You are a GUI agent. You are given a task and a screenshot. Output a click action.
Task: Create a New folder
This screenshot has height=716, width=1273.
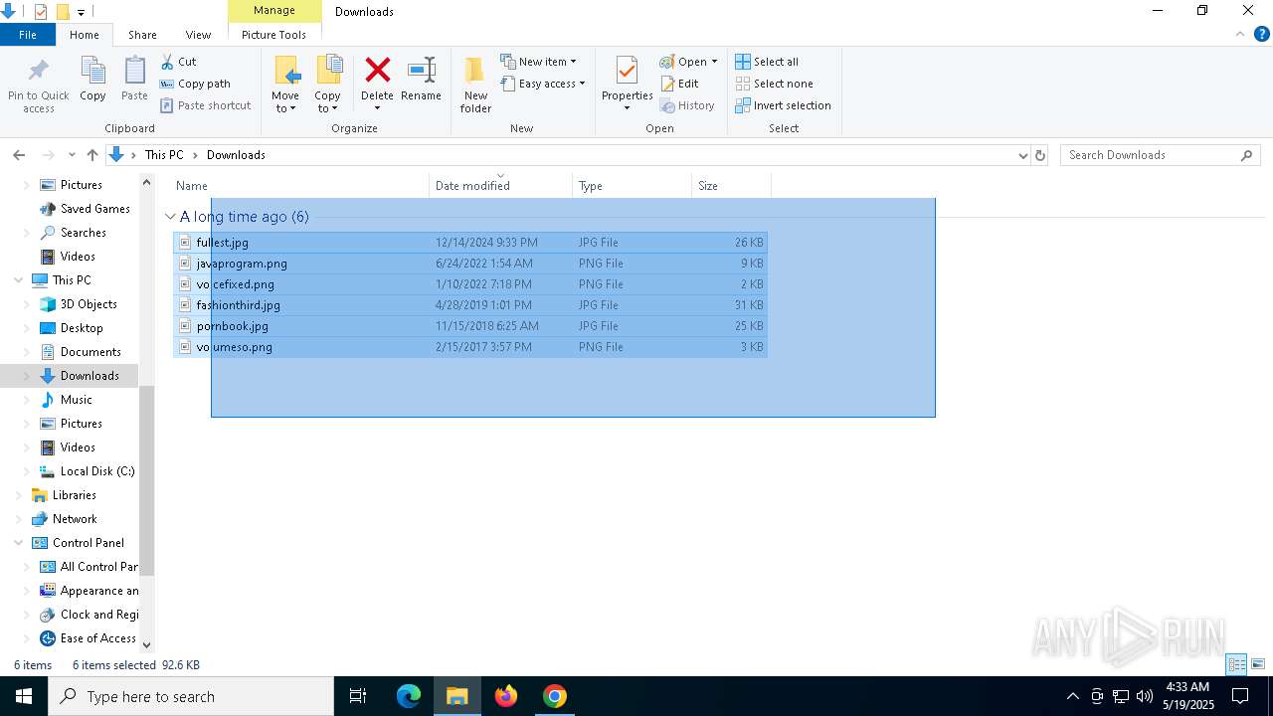(475, 84)
